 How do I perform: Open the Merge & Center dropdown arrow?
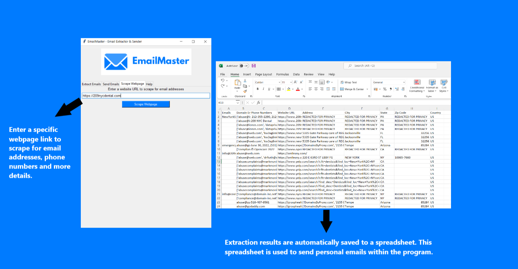[367, 89]
